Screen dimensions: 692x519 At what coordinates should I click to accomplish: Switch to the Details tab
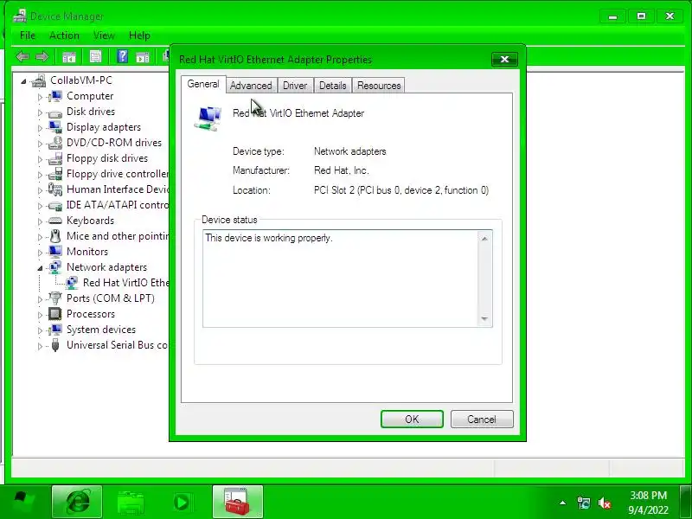tap(333, 85)
